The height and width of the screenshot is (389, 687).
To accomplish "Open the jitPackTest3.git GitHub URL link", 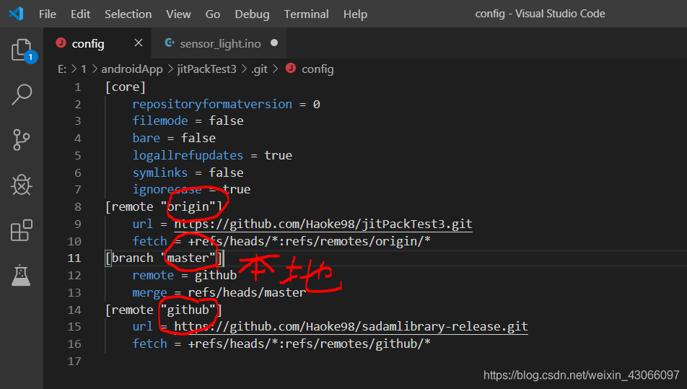I will (323, 224).
